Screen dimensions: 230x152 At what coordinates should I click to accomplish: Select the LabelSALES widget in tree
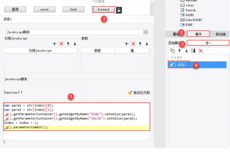[191, 20]
